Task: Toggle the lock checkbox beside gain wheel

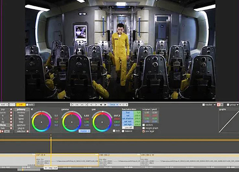Action: pos(114,131)
